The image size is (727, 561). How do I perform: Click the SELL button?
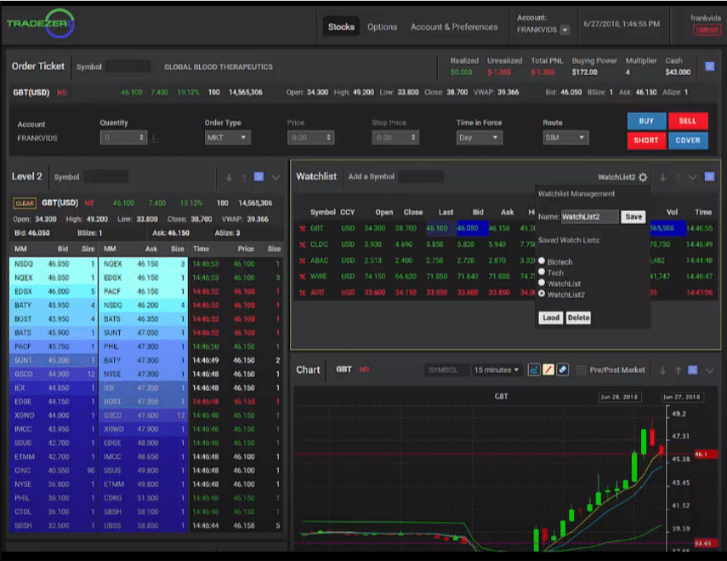click(688, 121)
